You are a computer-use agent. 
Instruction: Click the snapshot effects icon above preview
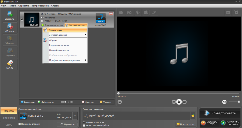click(x=129, y=13)
